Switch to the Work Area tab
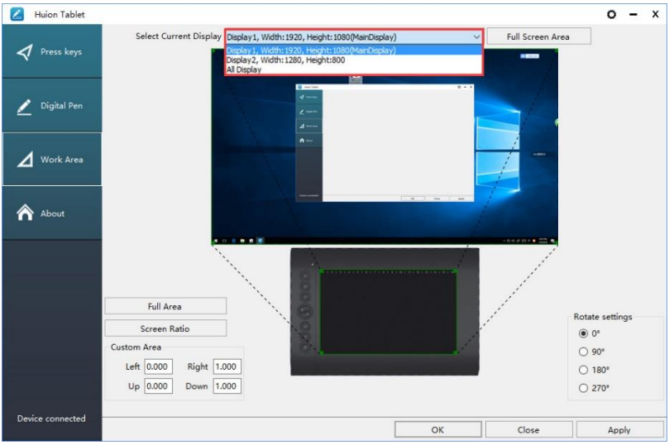Viewport: 669px width, 445px height. point(52,159)
